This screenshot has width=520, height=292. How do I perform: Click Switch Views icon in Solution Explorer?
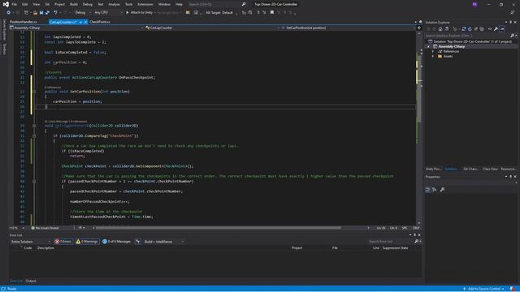point(447,29)
